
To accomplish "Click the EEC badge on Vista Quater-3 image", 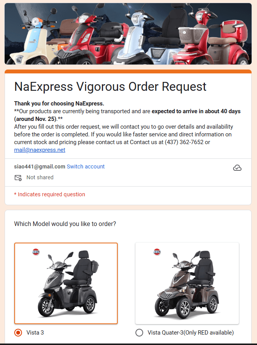I will point(157,252).
